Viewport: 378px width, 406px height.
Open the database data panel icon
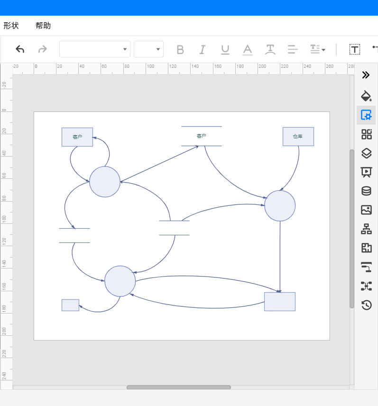tap(366, 191)
